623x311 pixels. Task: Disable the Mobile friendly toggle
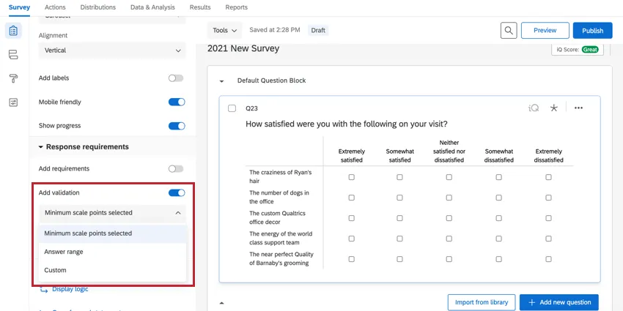click(176, 102)
